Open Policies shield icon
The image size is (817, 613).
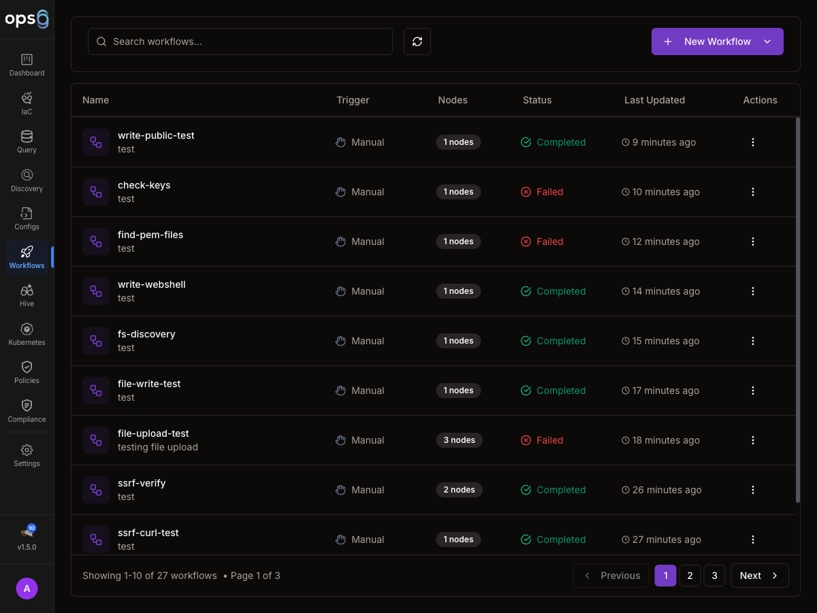[27, 372]
